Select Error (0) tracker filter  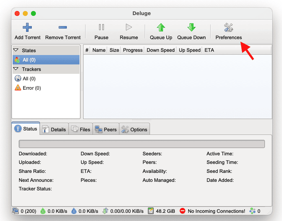46,88
